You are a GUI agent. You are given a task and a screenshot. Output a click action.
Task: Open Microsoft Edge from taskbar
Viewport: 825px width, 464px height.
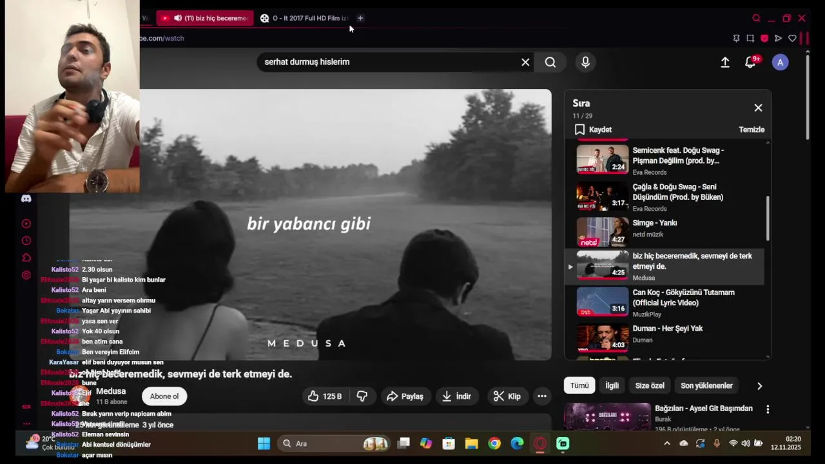pyautogui.click(x=517, y=443)
